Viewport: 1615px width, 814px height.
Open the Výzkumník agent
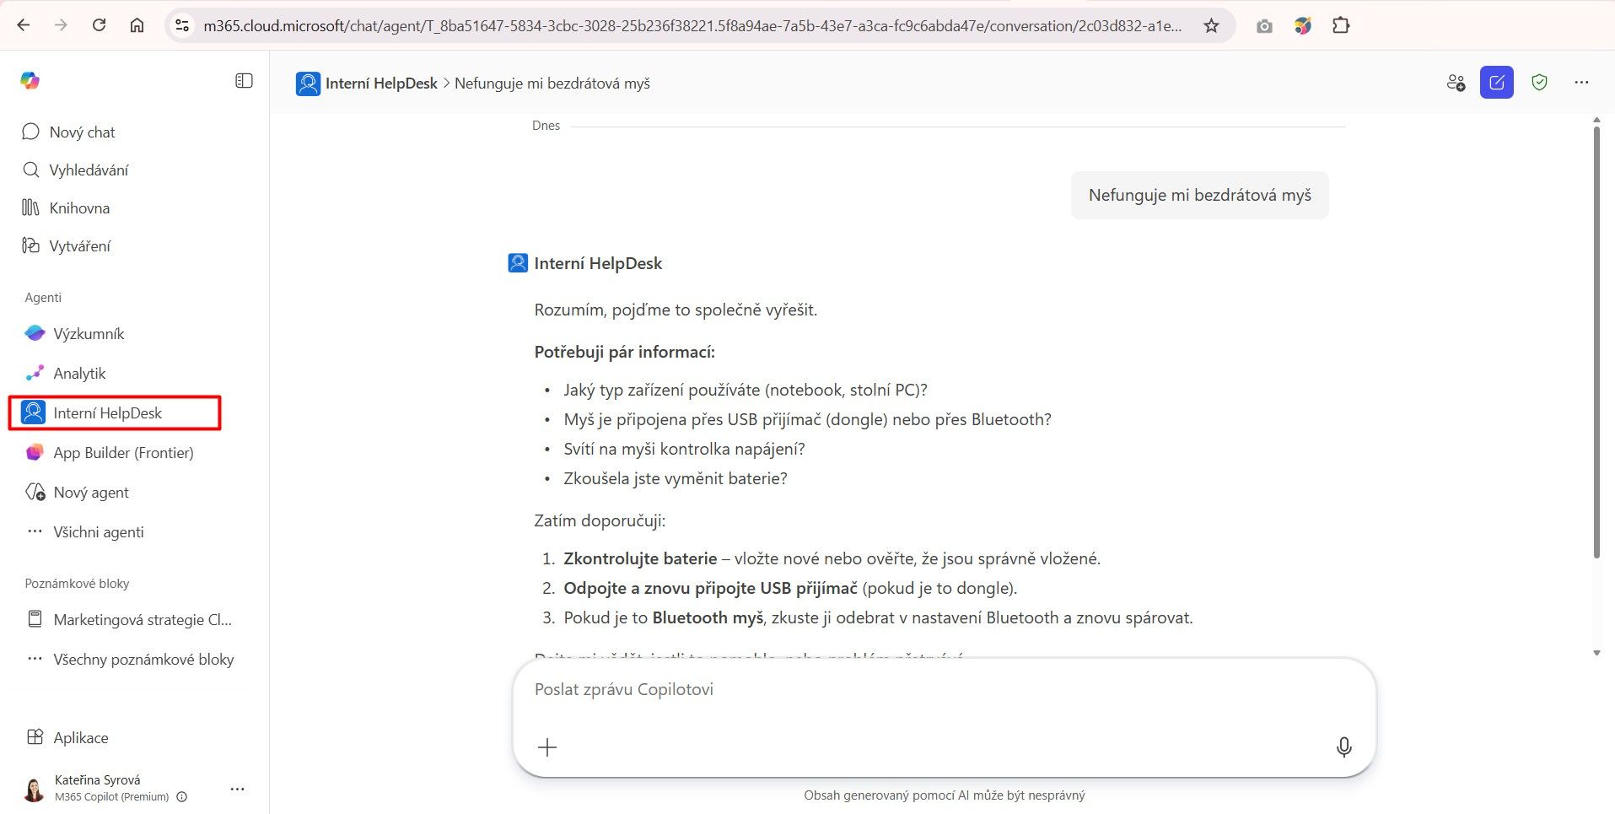(87, 333)
